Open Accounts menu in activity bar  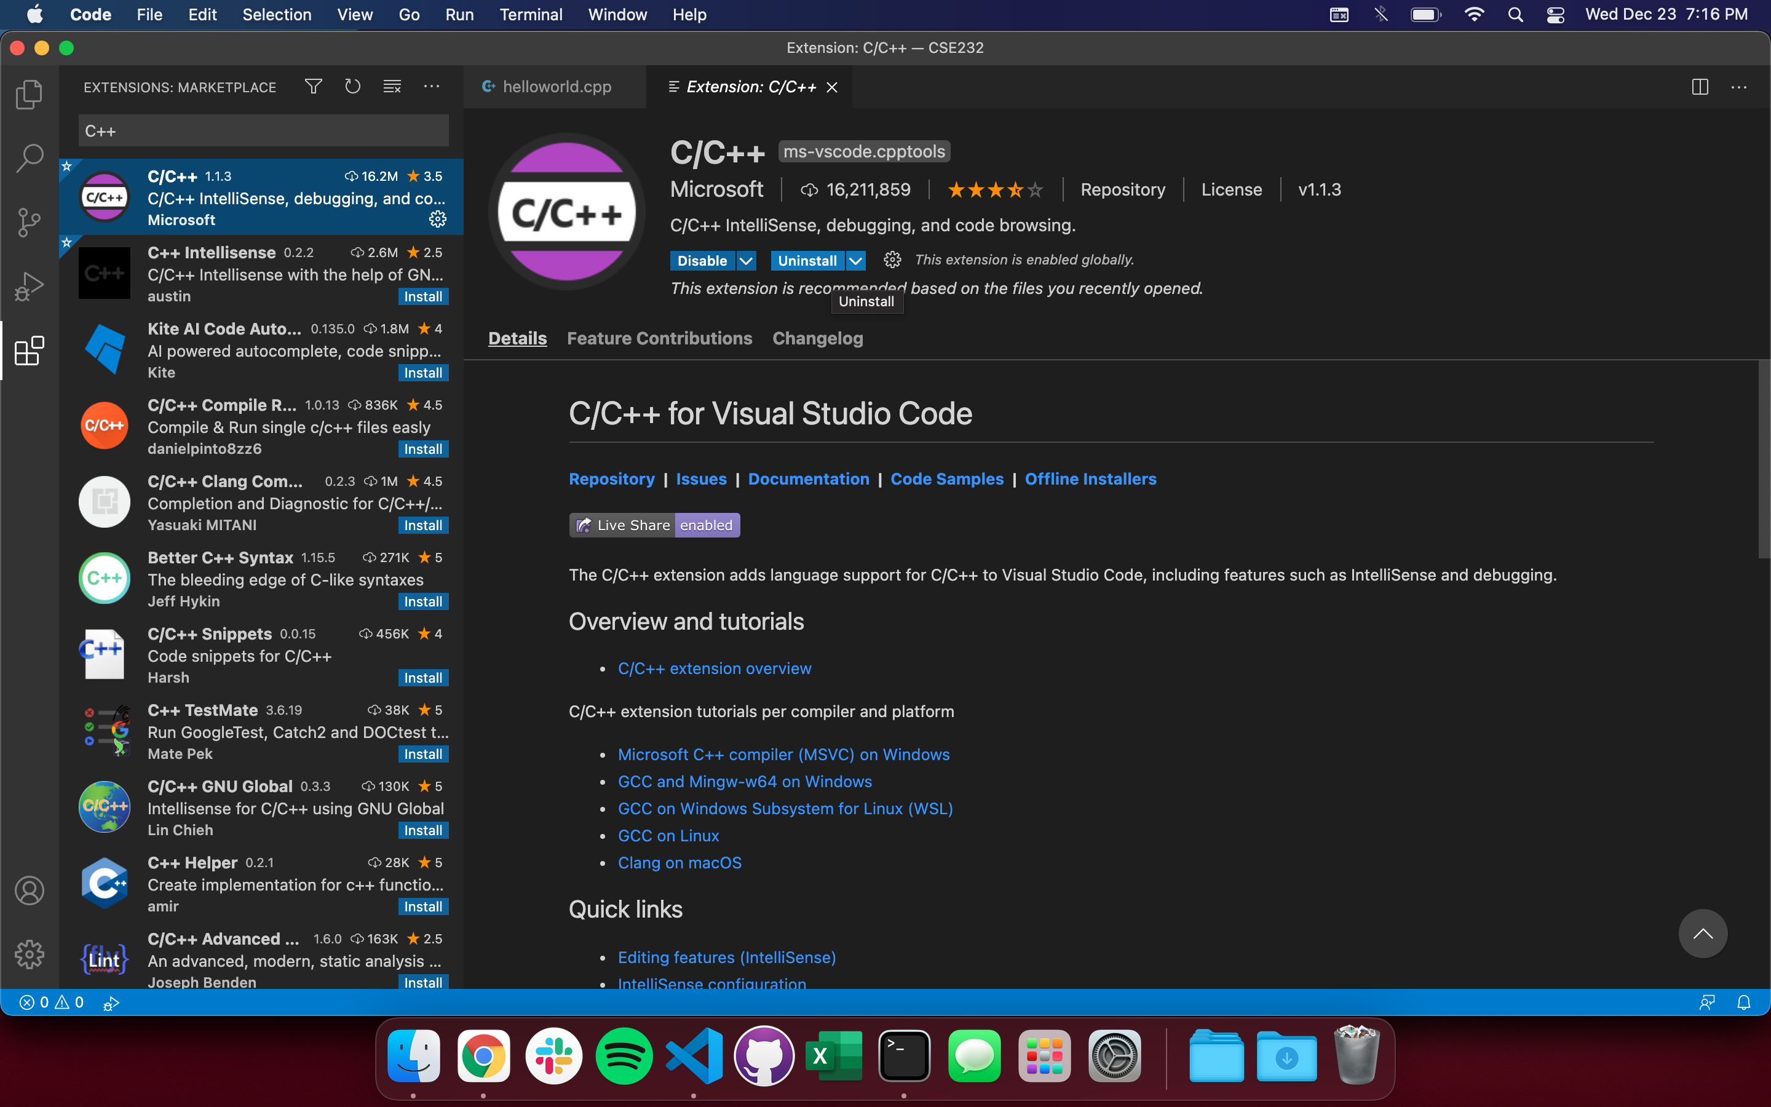[30, 891]
